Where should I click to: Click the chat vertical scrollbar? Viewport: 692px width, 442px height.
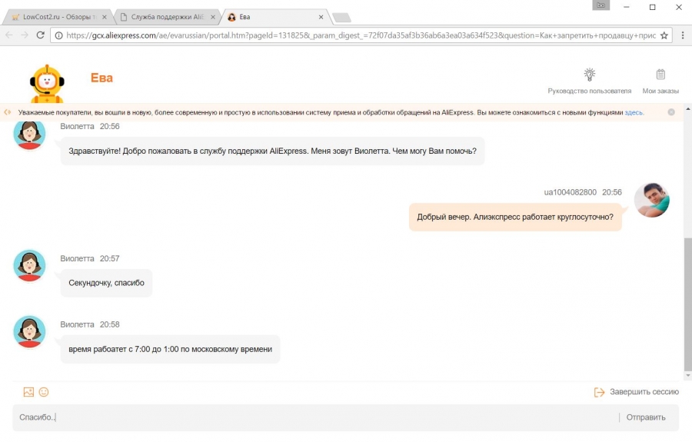coord(687,300)
